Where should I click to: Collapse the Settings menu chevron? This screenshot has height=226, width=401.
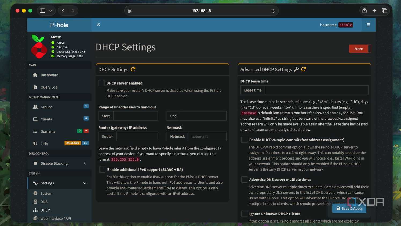85,183
